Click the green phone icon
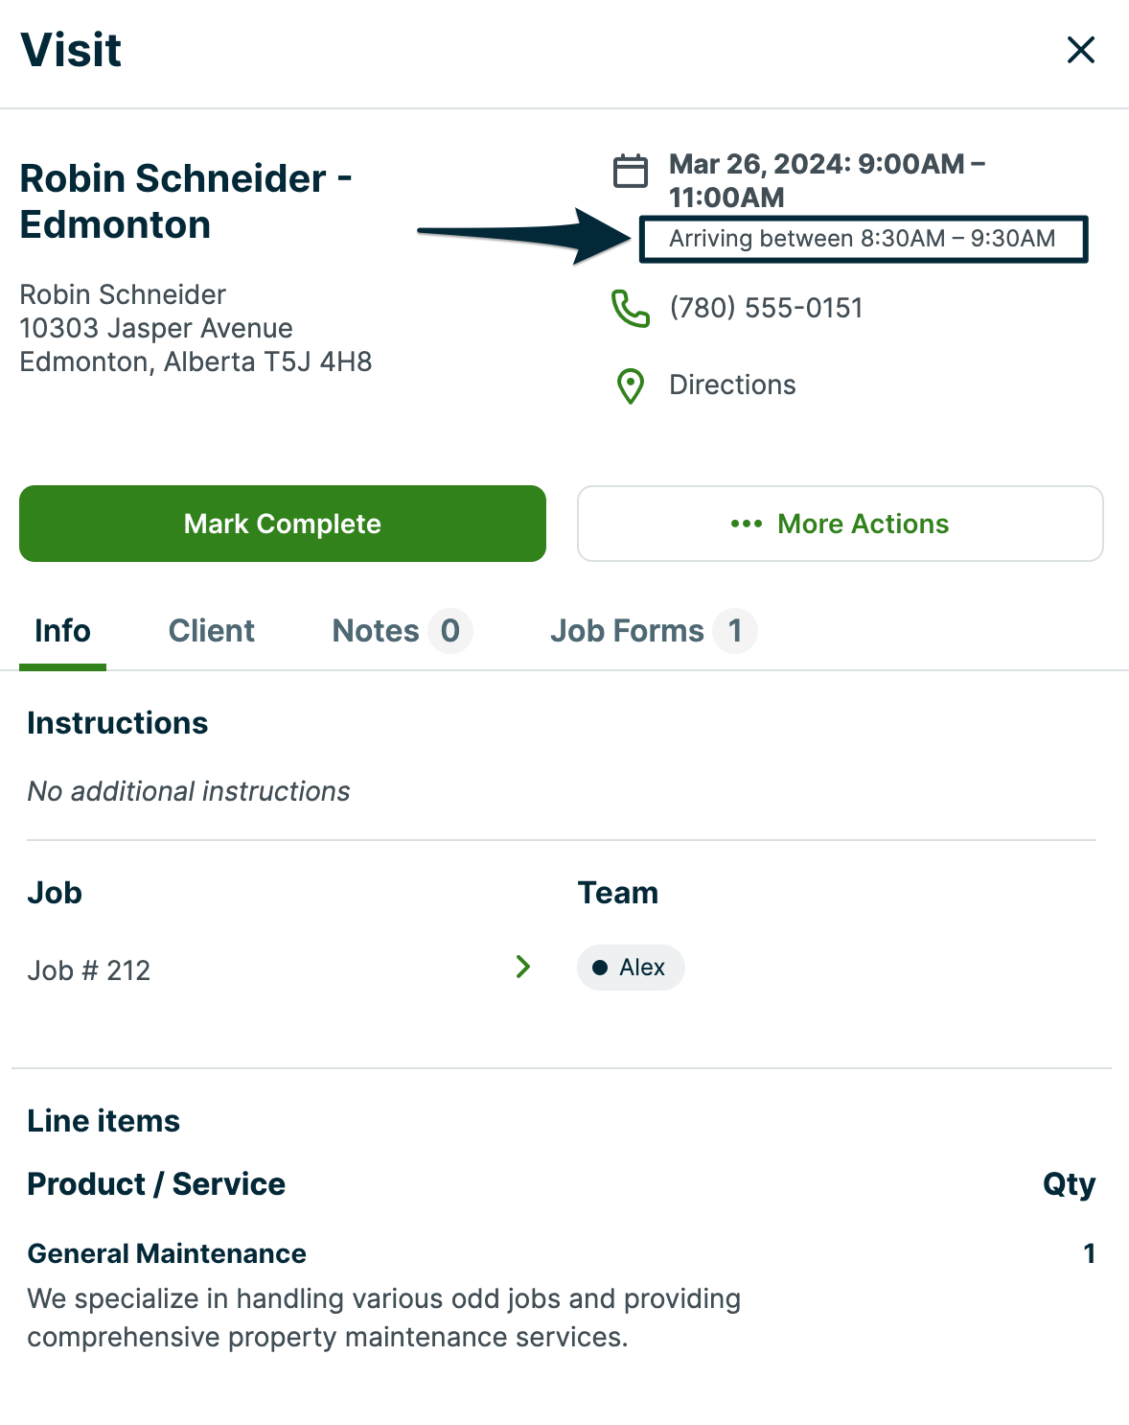The width and height of the screenshot is (1129, 1425). coord(631,308)
